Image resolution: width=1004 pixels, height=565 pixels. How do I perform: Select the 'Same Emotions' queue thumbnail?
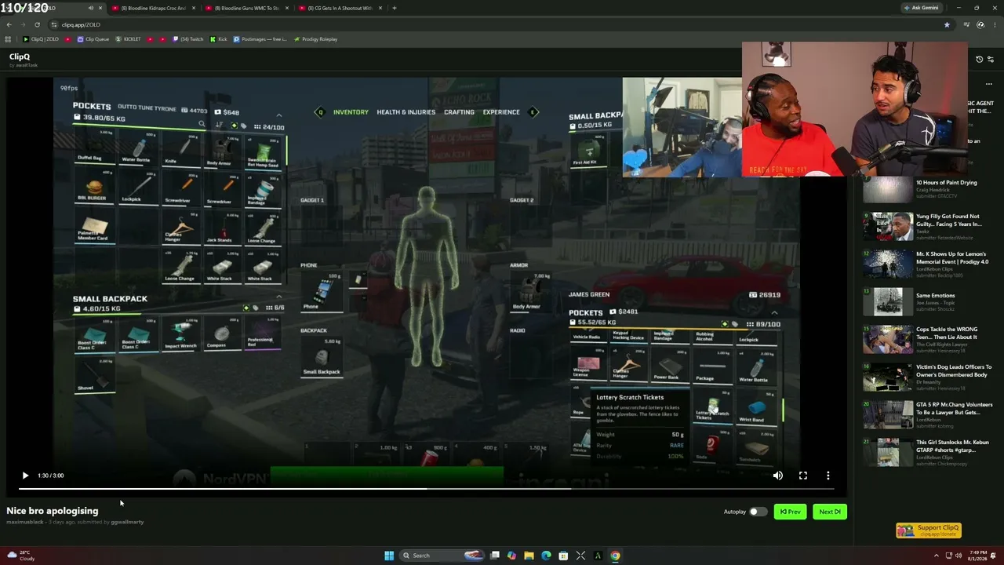(888, 301)
